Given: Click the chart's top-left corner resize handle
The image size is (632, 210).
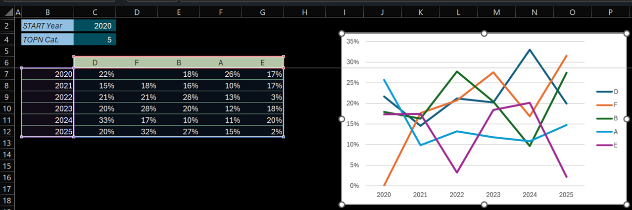Looking at the screenshot, I should click(341, 33).
